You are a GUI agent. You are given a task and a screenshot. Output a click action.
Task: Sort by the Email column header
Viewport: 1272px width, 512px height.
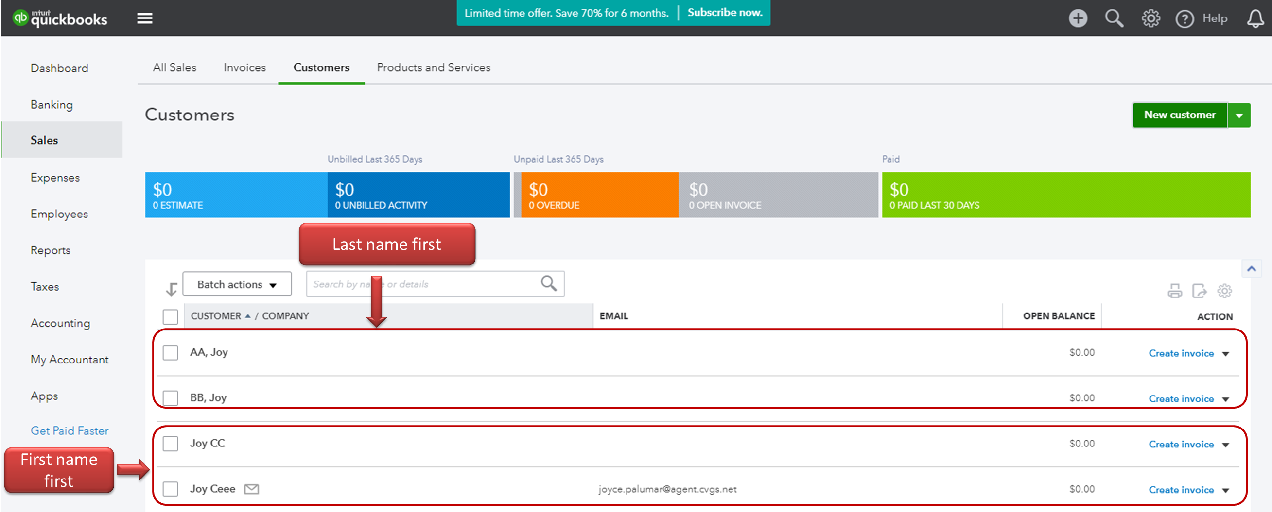(x=614, y=316)
